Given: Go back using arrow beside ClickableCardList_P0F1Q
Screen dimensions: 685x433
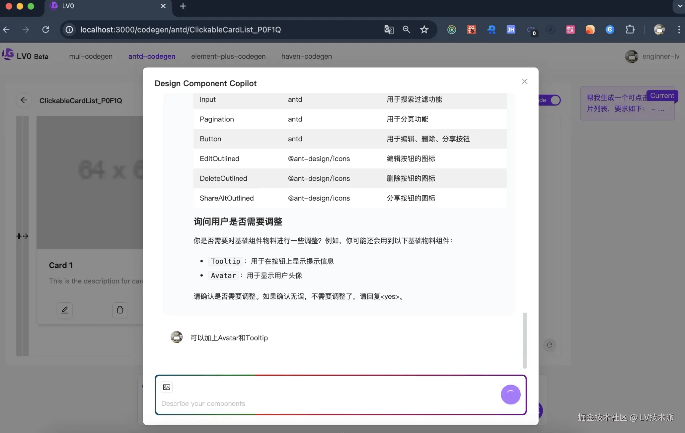Looking at the screenshot, I should coord(24,100).
